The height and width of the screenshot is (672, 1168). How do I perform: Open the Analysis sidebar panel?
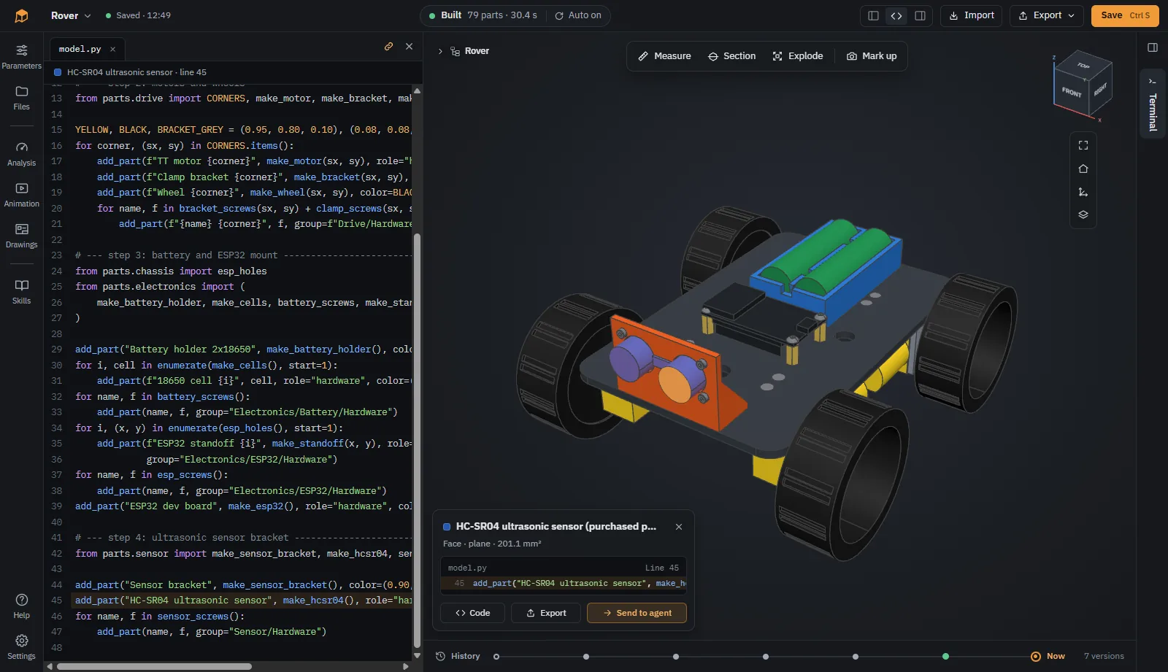pyautogui.click(x=22, y=153)
